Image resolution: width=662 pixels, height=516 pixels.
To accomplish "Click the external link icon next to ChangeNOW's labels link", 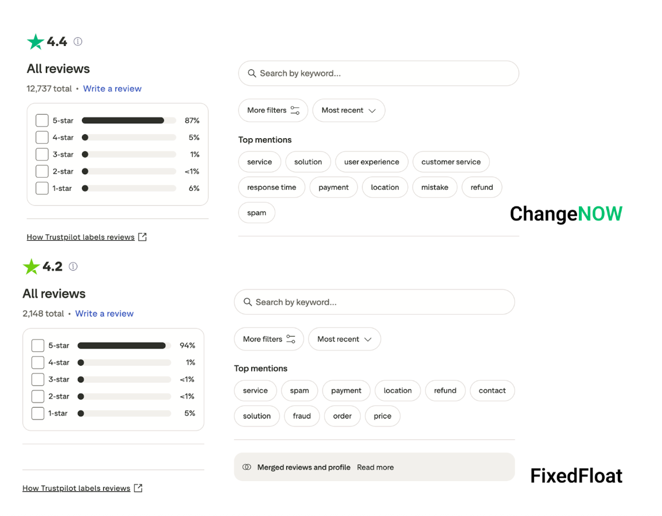I will click(x=143, y=237).
